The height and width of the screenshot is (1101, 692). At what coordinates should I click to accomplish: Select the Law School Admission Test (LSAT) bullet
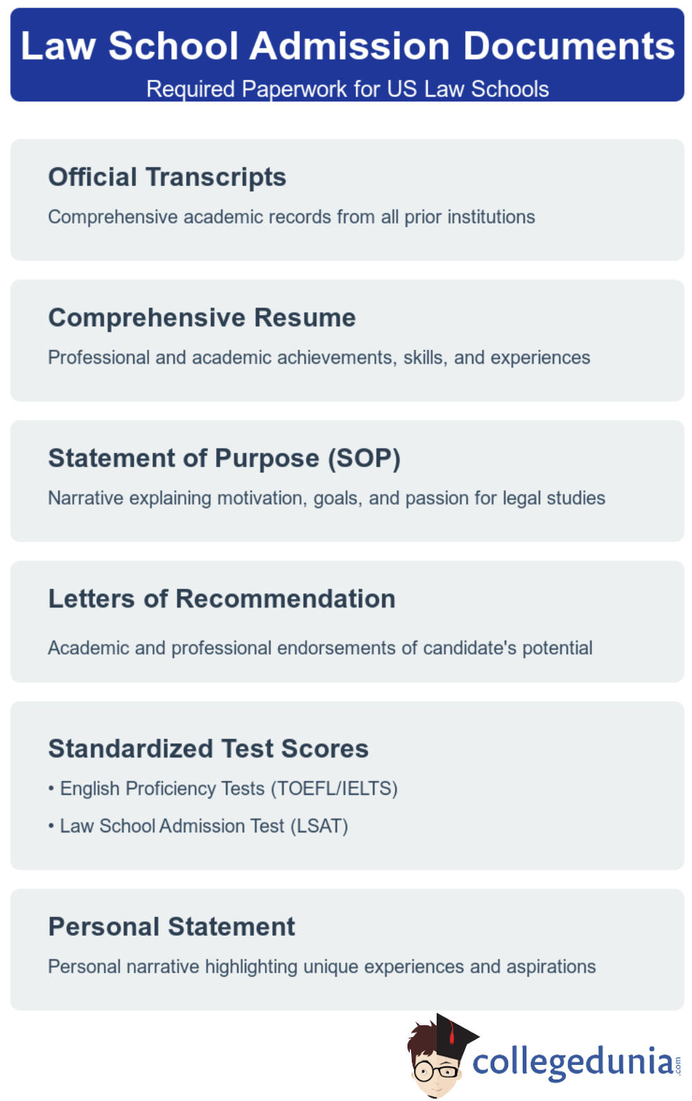point(204,826)
